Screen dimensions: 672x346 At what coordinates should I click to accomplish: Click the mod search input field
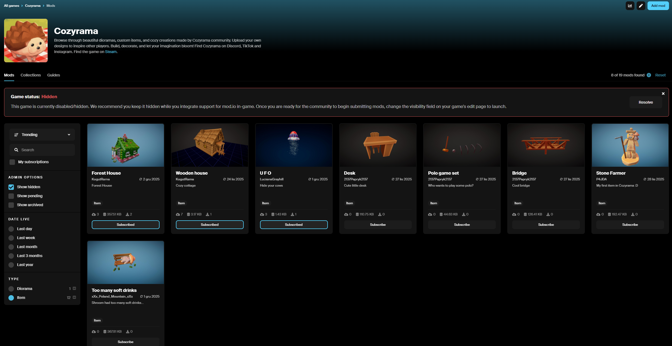42,150
